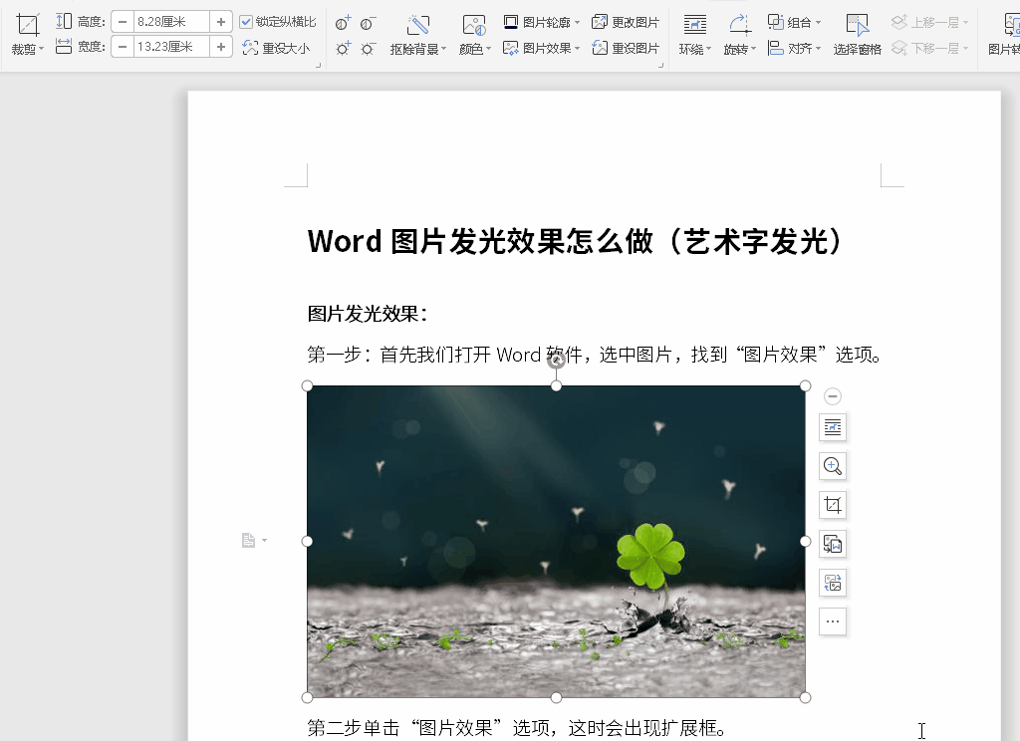Image resolution: width=1020 pixels, height=741 pixels.
Task: Click the decrease brightness icon
Action: tap(368, 49)
